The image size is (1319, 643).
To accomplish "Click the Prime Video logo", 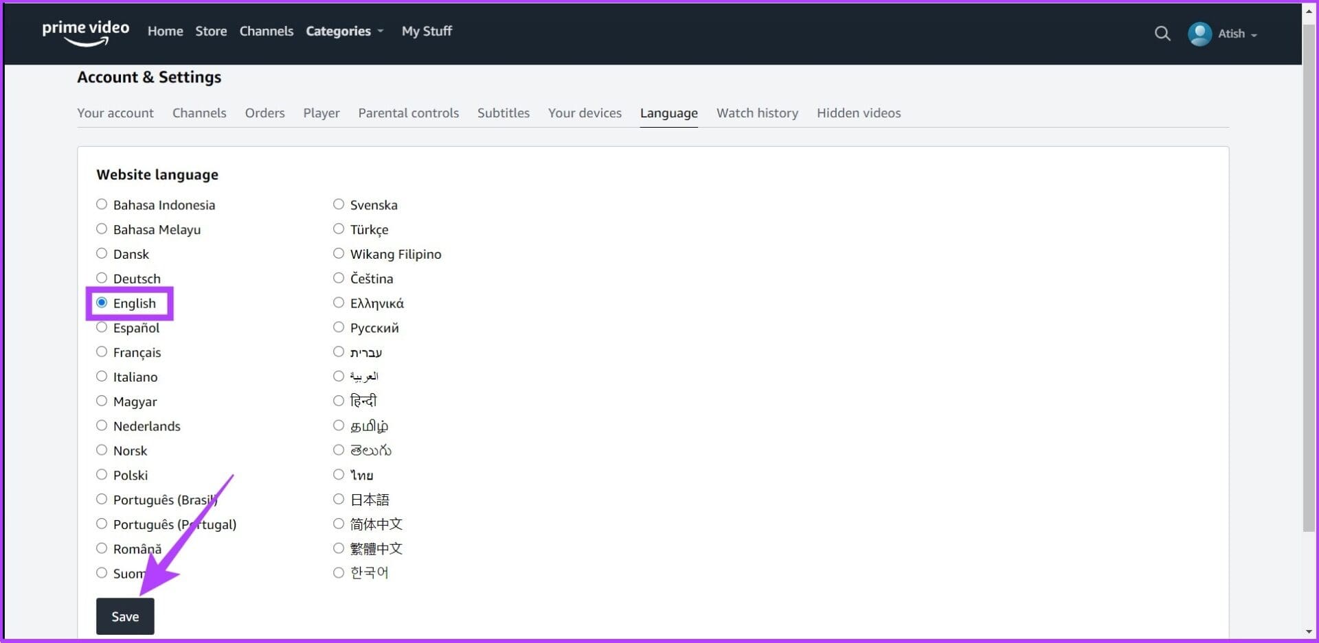I will (85, 33).
